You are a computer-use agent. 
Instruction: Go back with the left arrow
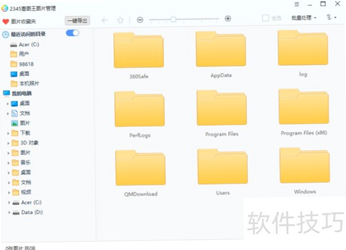click(x=105, y=20)
